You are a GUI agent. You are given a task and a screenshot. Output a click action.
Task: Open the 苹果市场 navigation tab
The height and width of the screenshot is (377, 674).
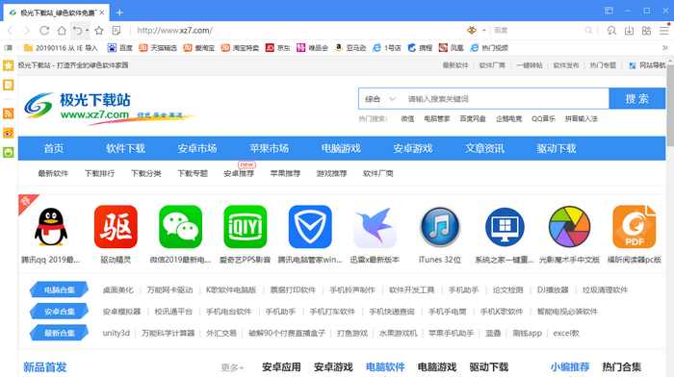(269, 148)
